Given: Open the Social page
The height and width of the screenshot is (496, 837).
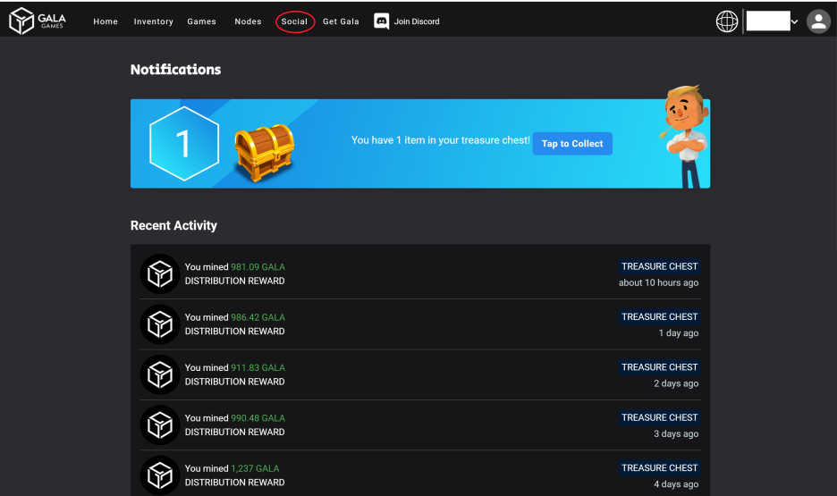Looking at the screenshot, I should pos(295,21).
